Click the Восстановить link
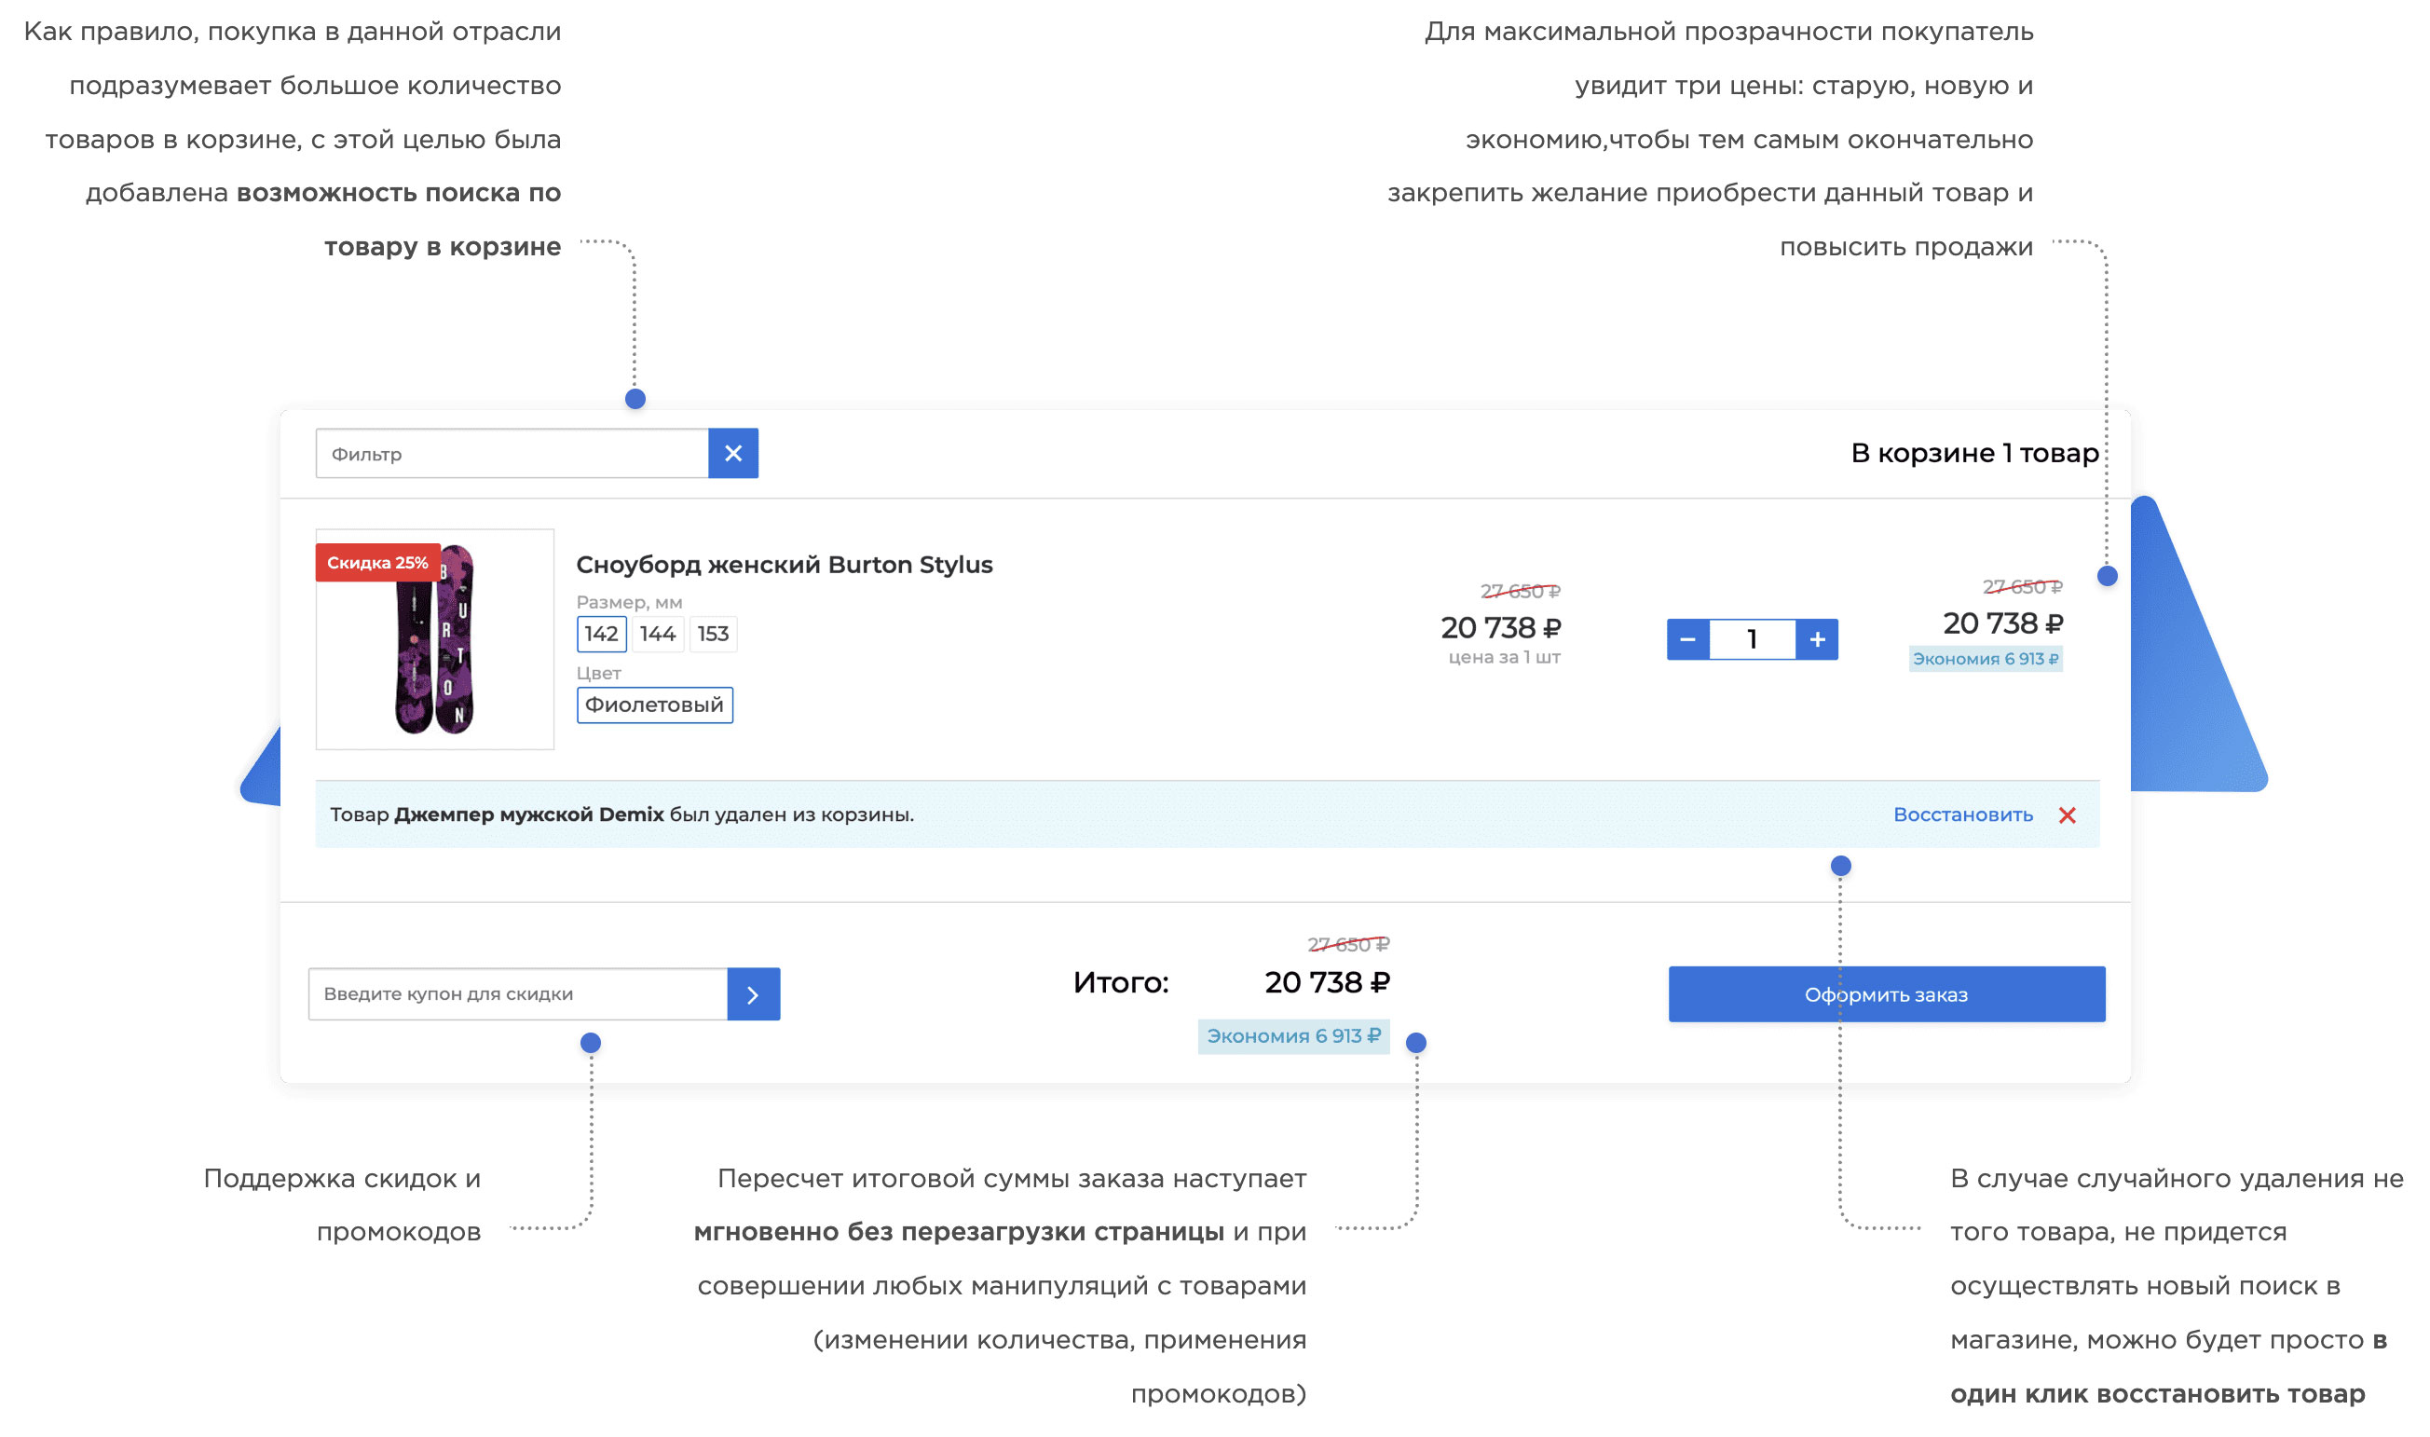This screenshot has height=1437, width=2430. pos(1962,815)
